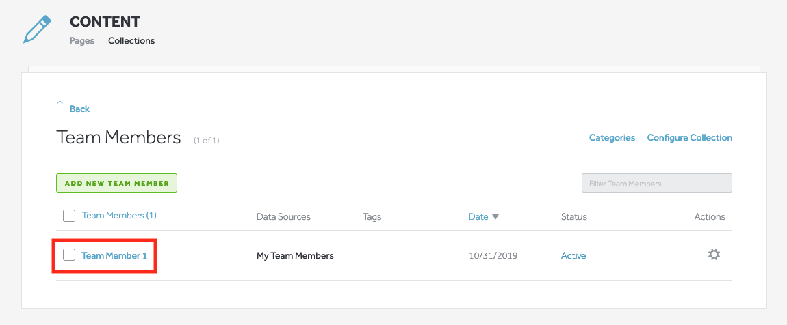The height and width of the screenshot is (325, 787).
Task: Click the Active status link
Action: click(x=573, y=256)
